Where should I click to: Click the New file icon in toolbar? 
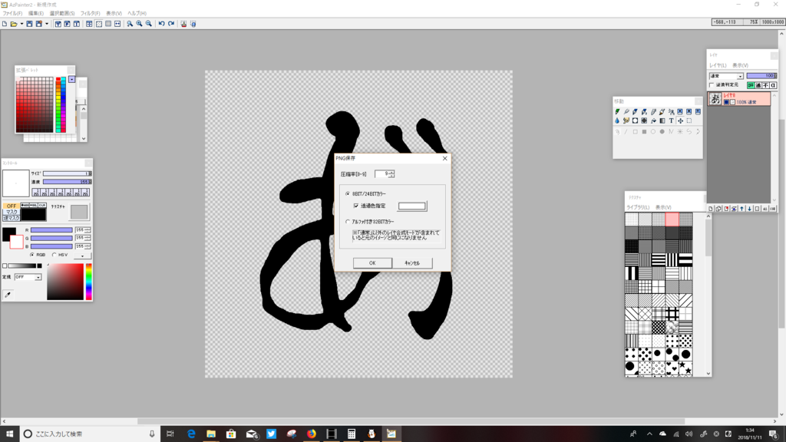click(5, 24)
